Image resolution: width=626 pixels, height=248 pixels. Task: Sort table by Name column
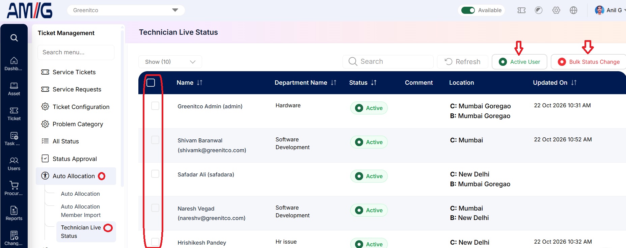click(200, 83)
